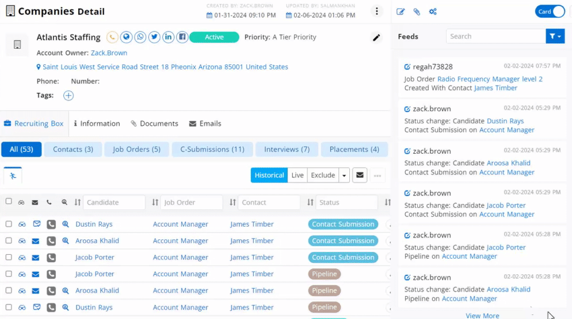The width and height of the screenshot is (572, 319).
Task: Switch to the Documents tab
Action: click(155, 124)
